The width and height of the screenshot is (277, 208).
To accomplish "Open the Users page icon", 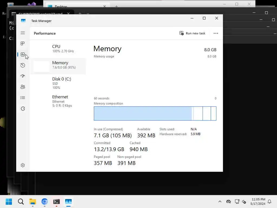I will point(23,87).
